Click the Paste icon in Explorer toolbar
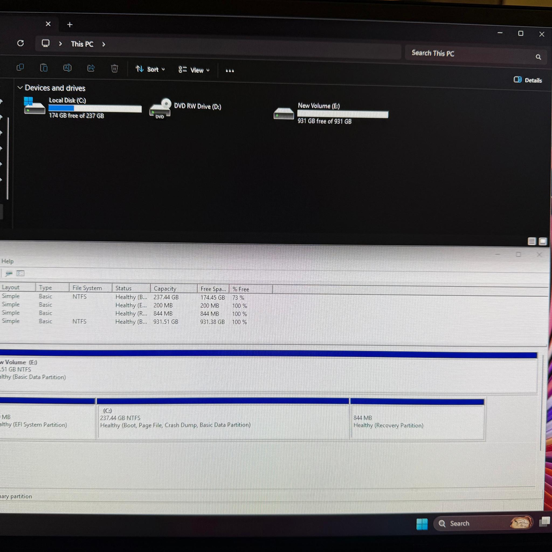This screenshot has width=552, height=552. pyautogui.click(x=44, y=68)
